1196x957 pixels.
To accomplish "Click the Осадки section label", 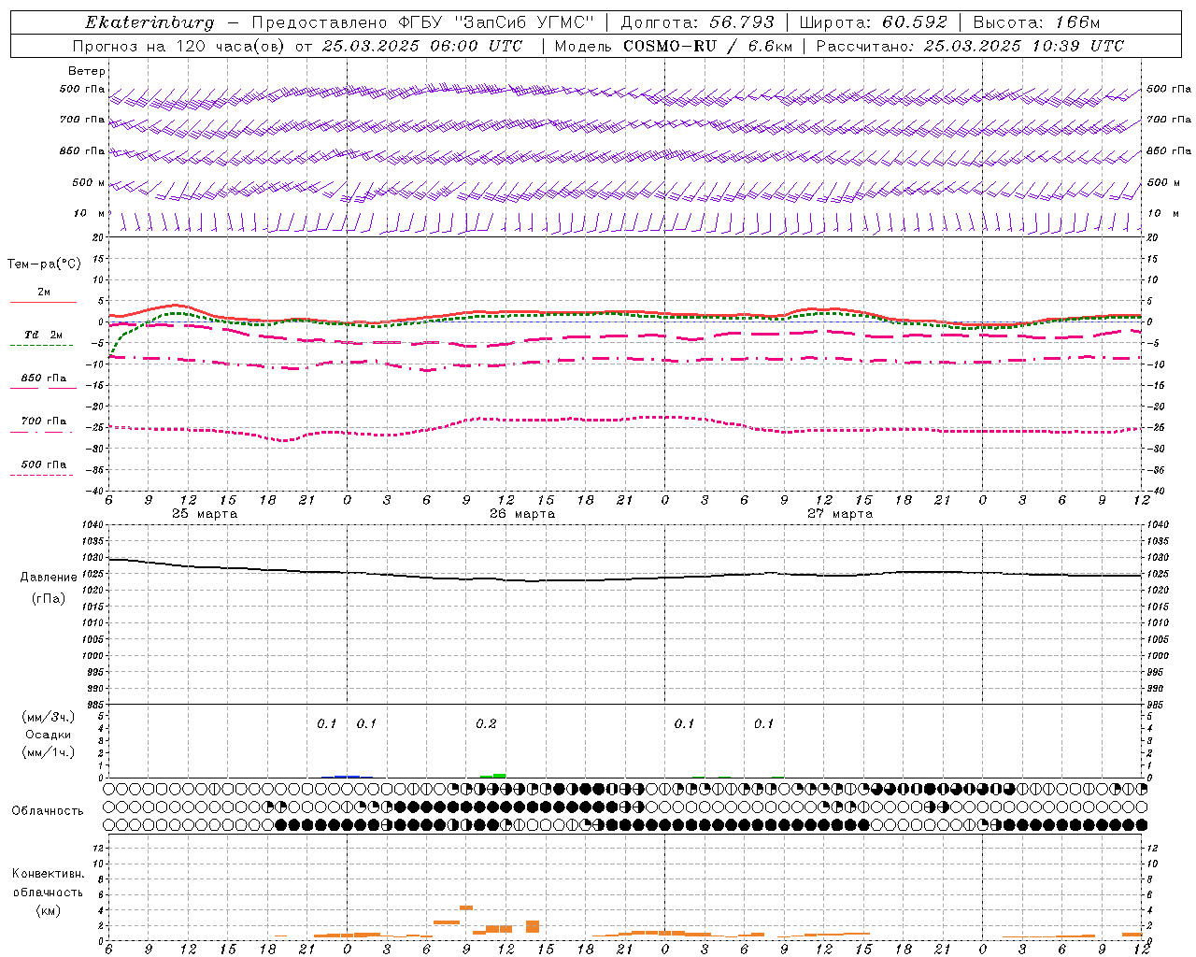I will pos(48,735).
